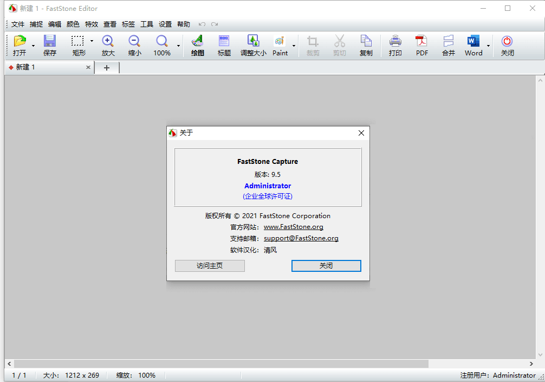Click the 注册用户: Administrator status text

pos(498,375)
